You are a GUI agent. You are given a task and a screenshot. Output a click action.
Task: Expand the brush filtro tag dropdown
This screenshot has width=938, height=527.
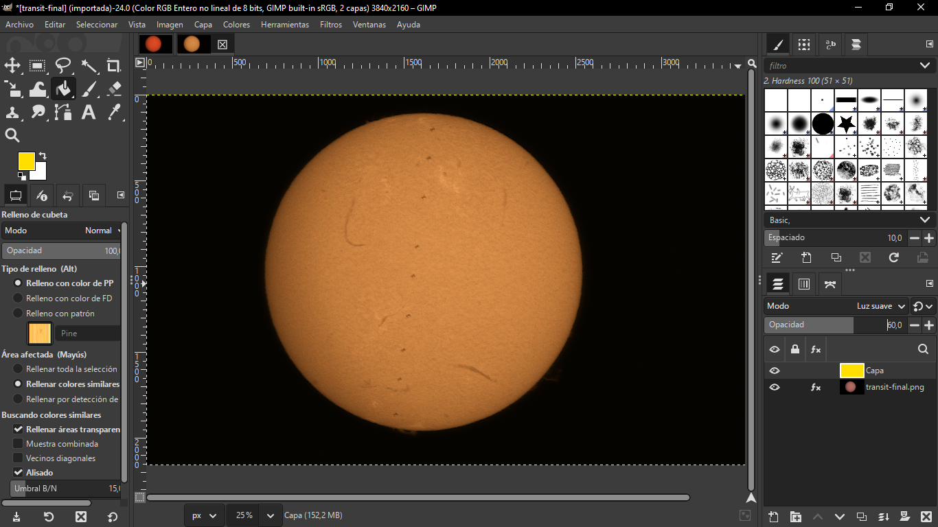[924, 66]
